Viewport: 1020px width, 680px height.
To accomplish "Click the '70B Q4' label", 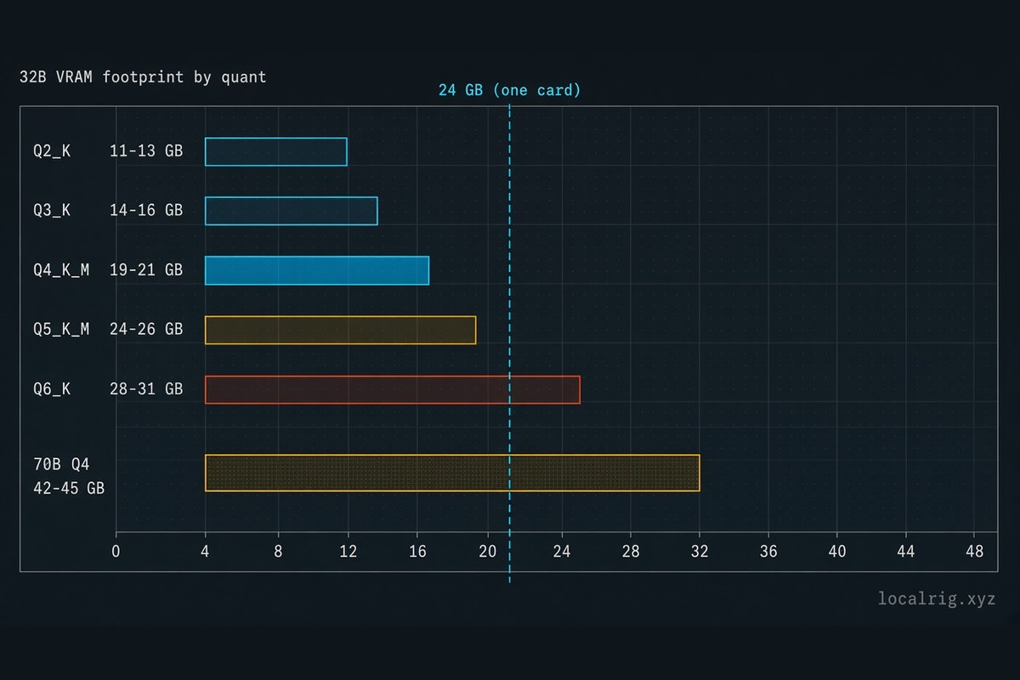I will click(x=61, y=465).
